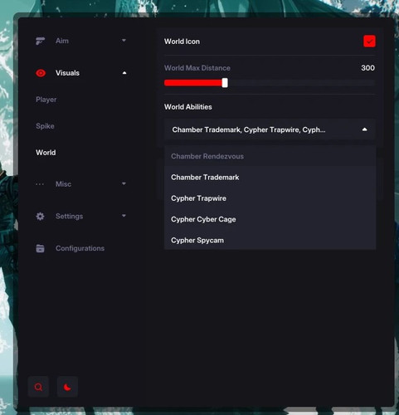This screenshot has width=399, height=415.
Task: Click the World Icon label
Action: (182, 41)
